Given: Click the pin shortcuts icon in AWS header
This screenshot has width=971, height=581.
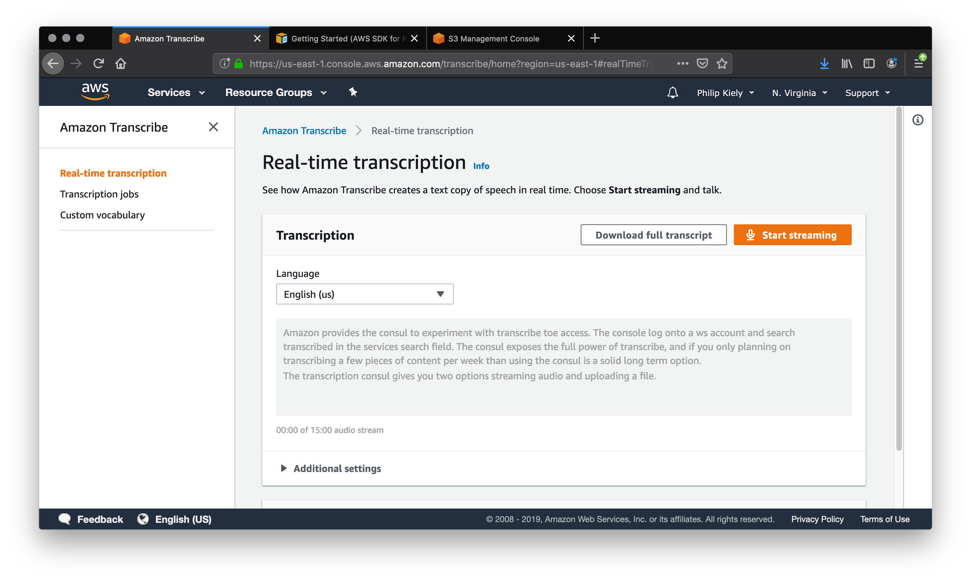Looking at the screenshot, I should 353,92.
